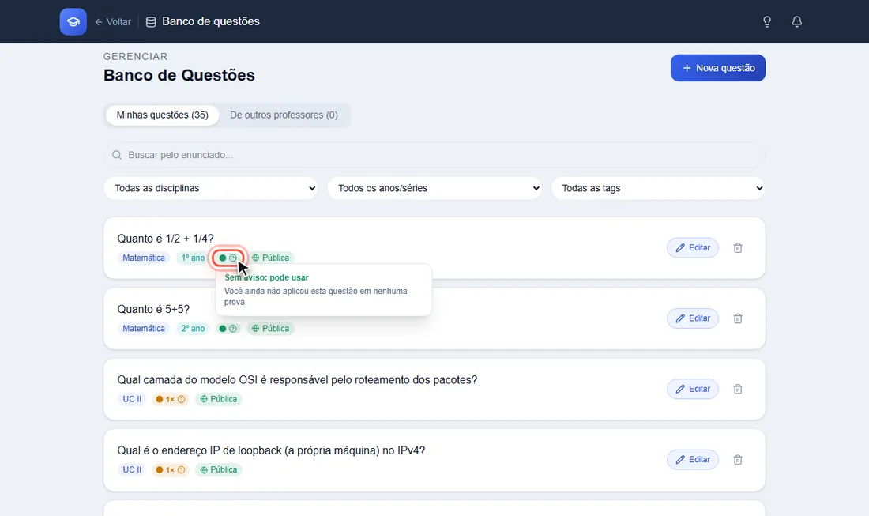
Task: Switch to De outros professores (0) tab
Action: pyautogui.click(x=284, y=115)
